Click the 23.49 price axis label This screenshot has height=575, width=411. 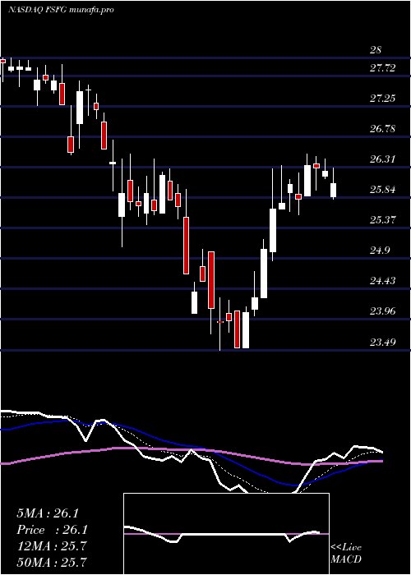point(382,343)
